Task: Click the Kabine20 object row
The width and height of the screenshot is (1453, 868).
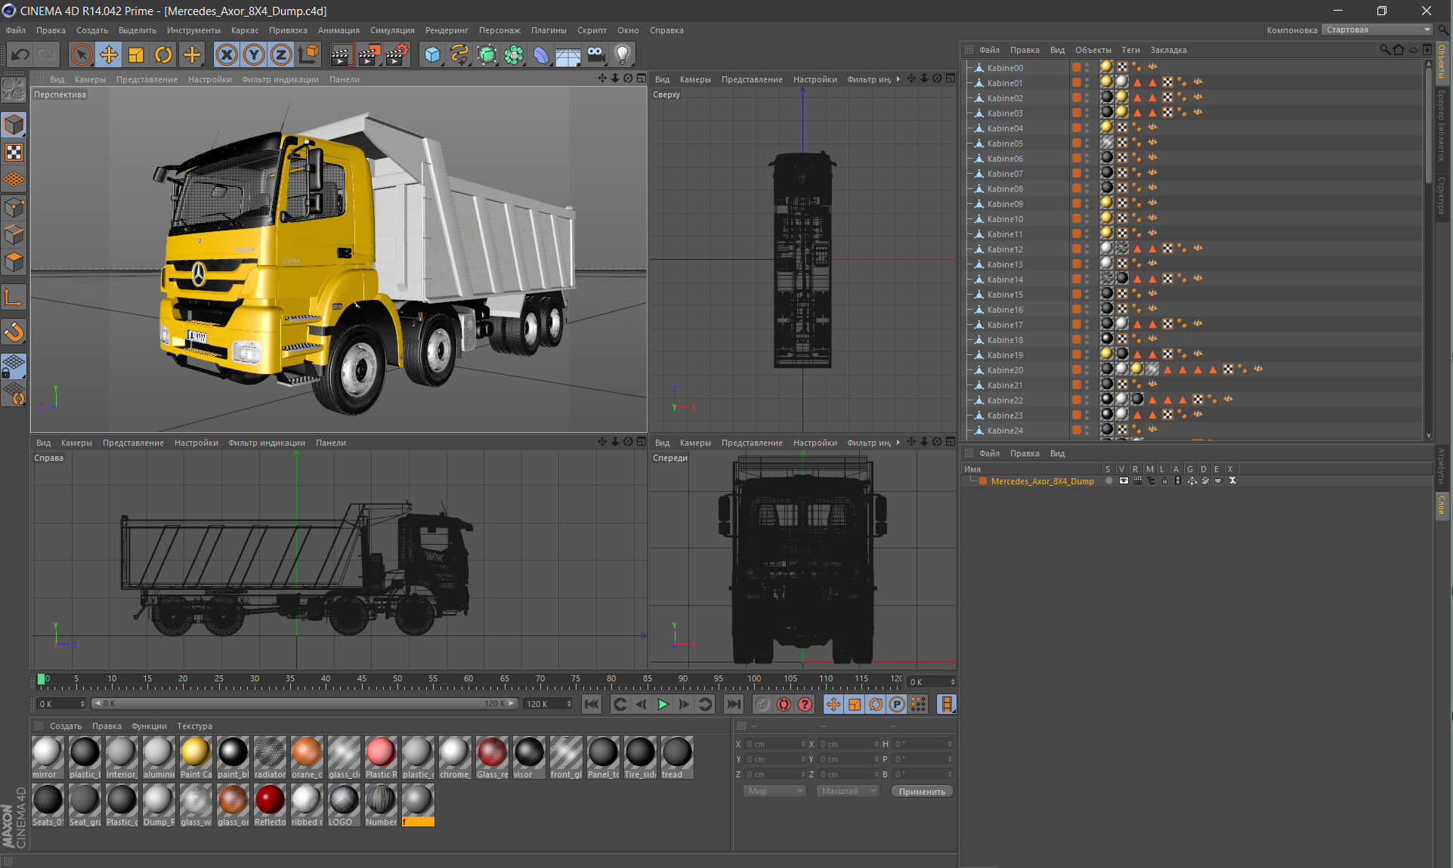Action: 1004,370
